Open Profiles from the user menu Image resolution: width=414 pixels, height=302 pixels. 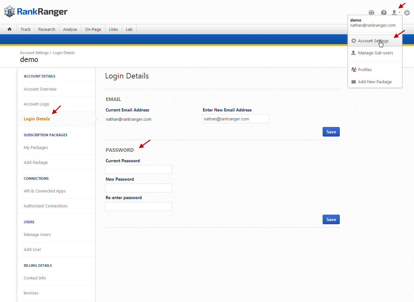pyautogui.click(x=365, y=70)
